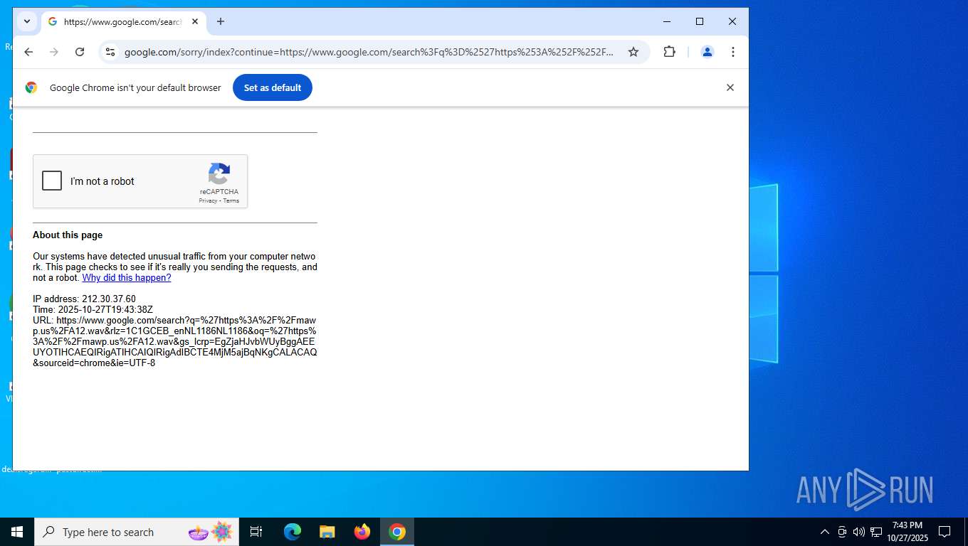968x546 pixels.
Task: Bookmark this tab with the star icon
Action: click(x=633, y=52)
